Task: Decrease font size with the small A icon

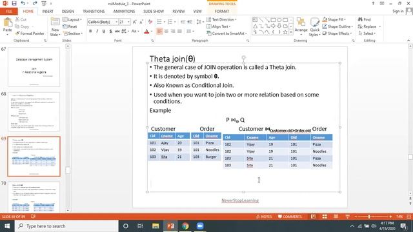Action: [x=141, y=22]
